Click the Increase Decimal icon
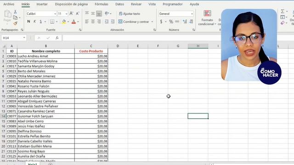Viewport: 294px width, 165px height. click(185, 22)
